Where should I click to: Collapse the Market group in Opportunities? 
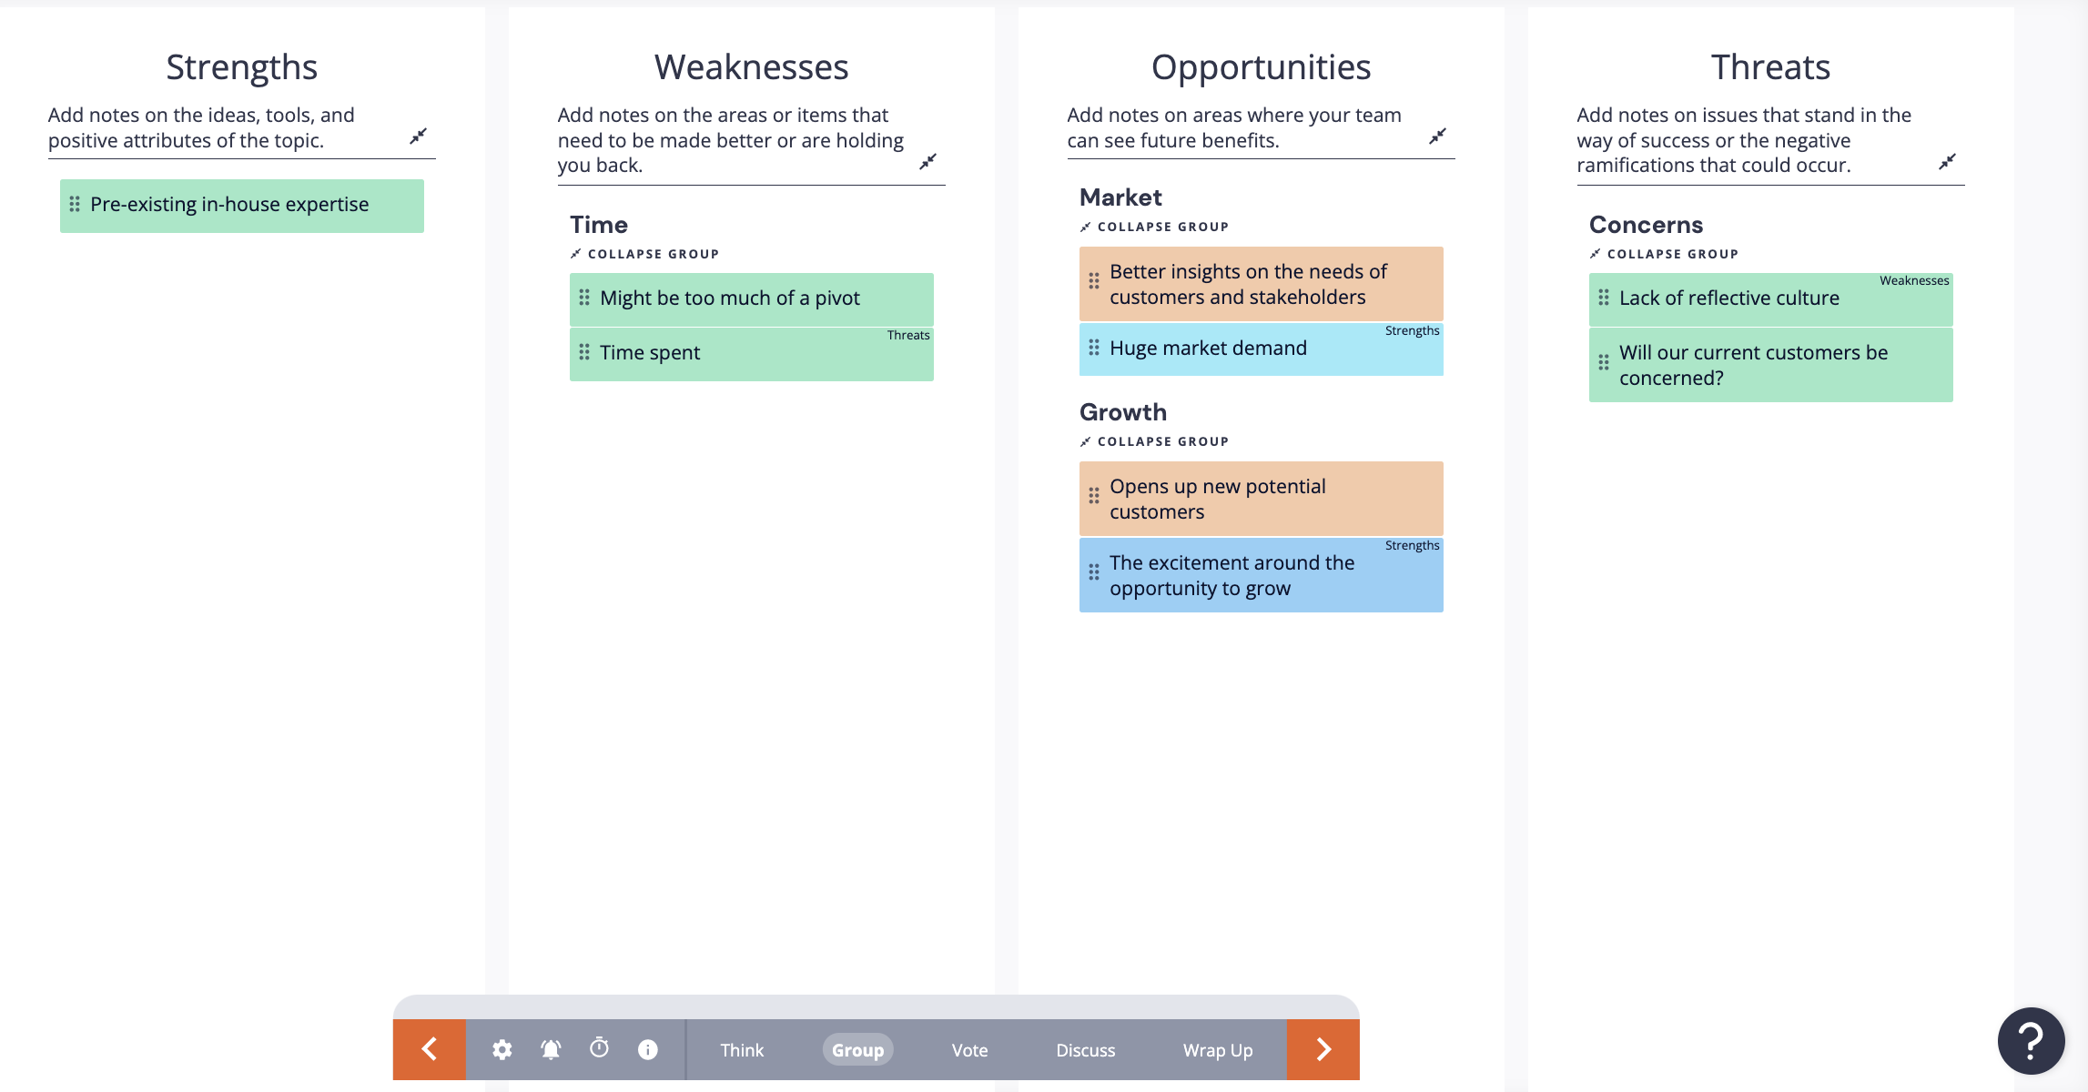(1154, 227)
